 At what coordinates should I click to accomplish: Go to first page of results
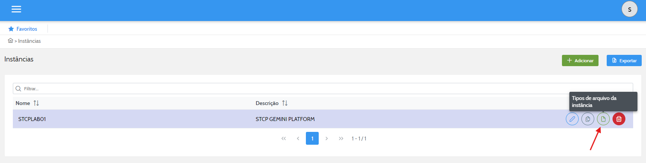tap(284, 138)
